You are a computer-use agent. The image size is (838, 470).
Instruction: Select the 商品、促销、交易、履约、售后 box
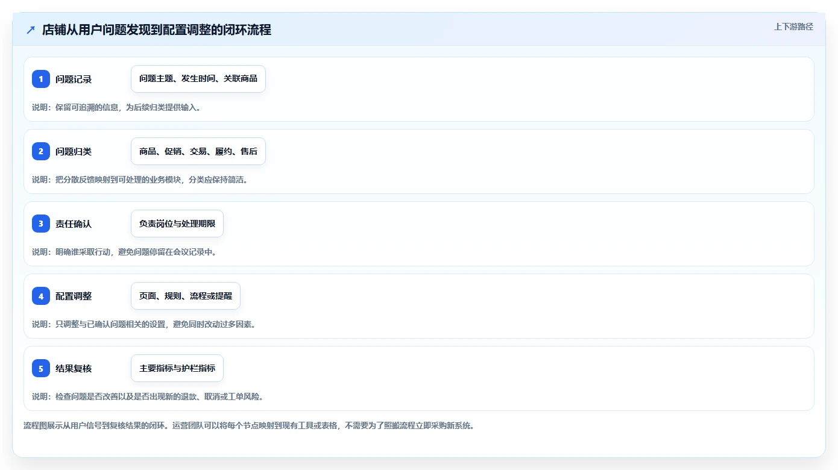coord(198,151)
